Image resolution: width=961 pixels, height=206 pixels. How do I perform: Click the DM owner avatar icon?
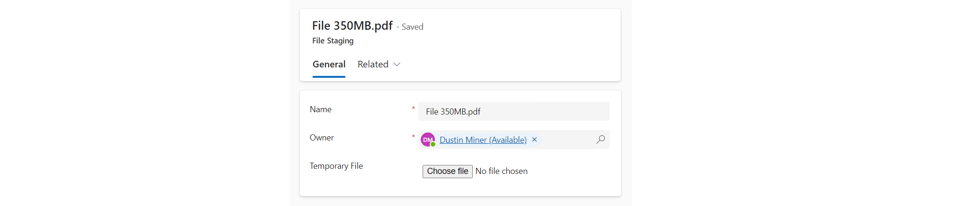point(427,140)
